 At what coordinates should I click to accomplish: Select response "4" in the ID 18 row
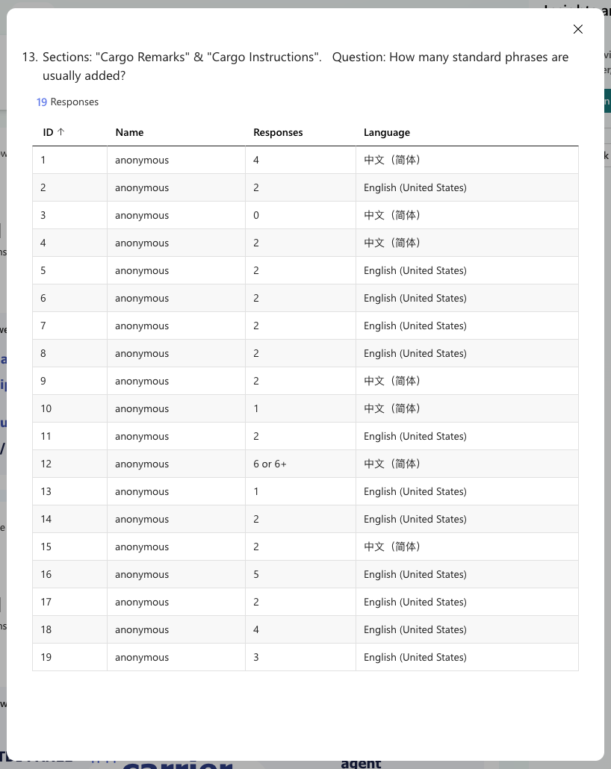pos(256,629)
